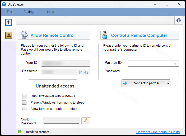186x136 pixels.
Task: Expand the Partner ID dropdown list
Action: [x=175, y=64]
